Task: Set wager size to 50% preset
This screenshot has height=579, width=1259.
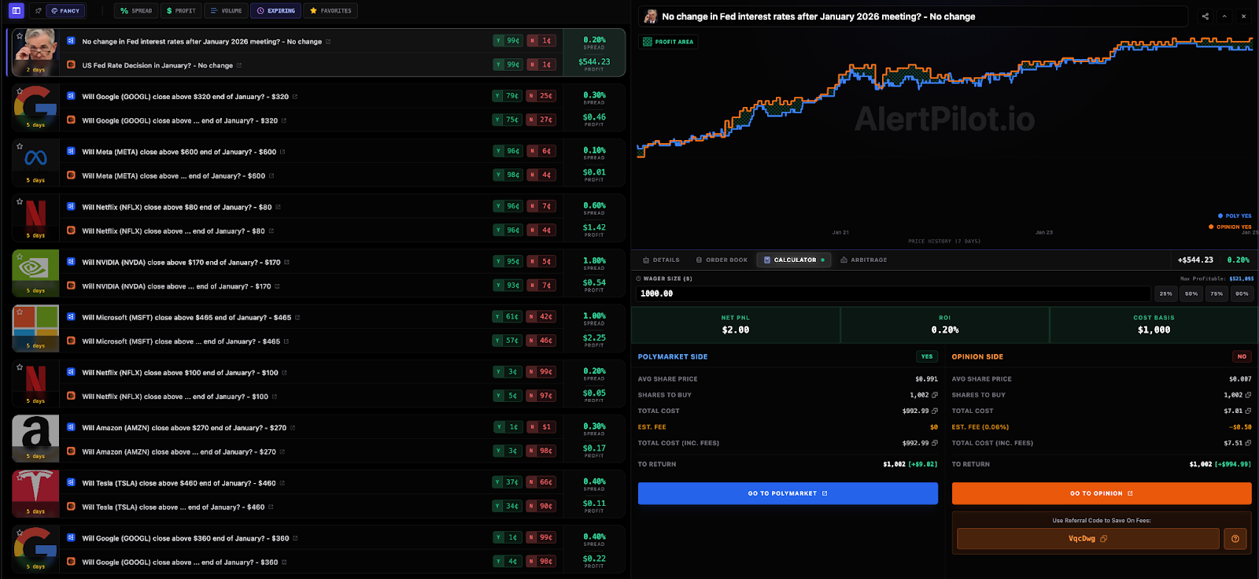Action: [1191, 293]
